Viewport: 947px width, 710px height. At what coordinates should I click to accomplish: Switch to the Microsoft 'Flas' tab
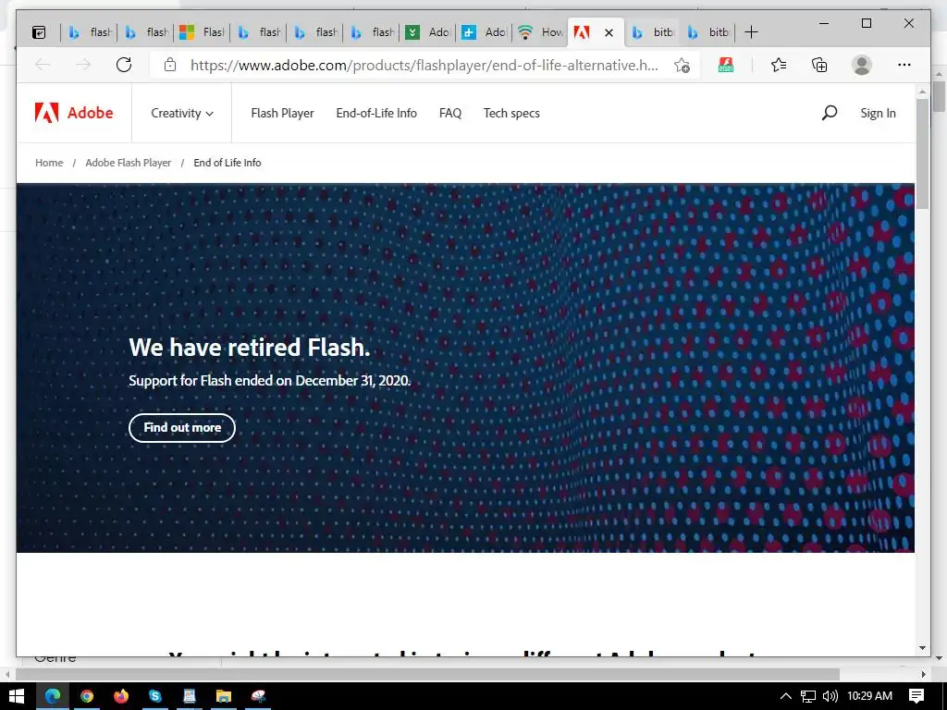tap(203, 32)
